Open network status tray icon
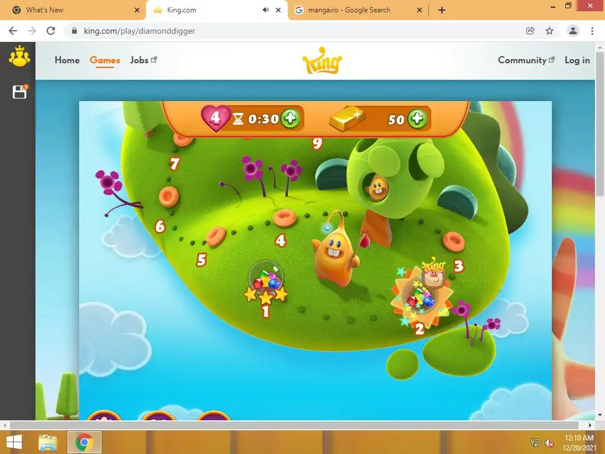605x454 pixels. point(535,442)
